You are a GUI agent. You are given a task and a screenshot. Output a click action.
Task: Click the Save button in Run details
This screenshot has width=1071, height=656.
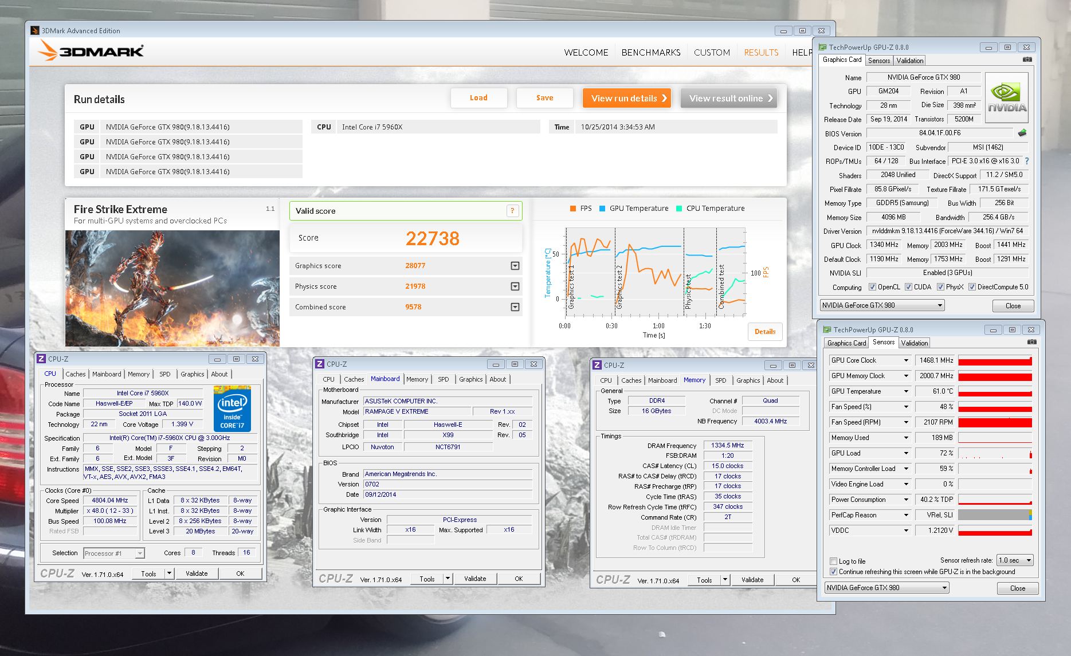click(544, 98)
